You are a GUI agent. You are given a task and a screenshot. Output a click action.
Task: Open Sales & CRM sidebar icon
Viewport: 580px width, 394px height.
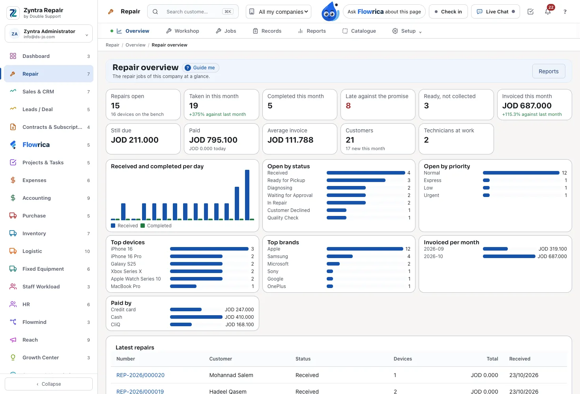pyautogui.click(x=13, y=91)
